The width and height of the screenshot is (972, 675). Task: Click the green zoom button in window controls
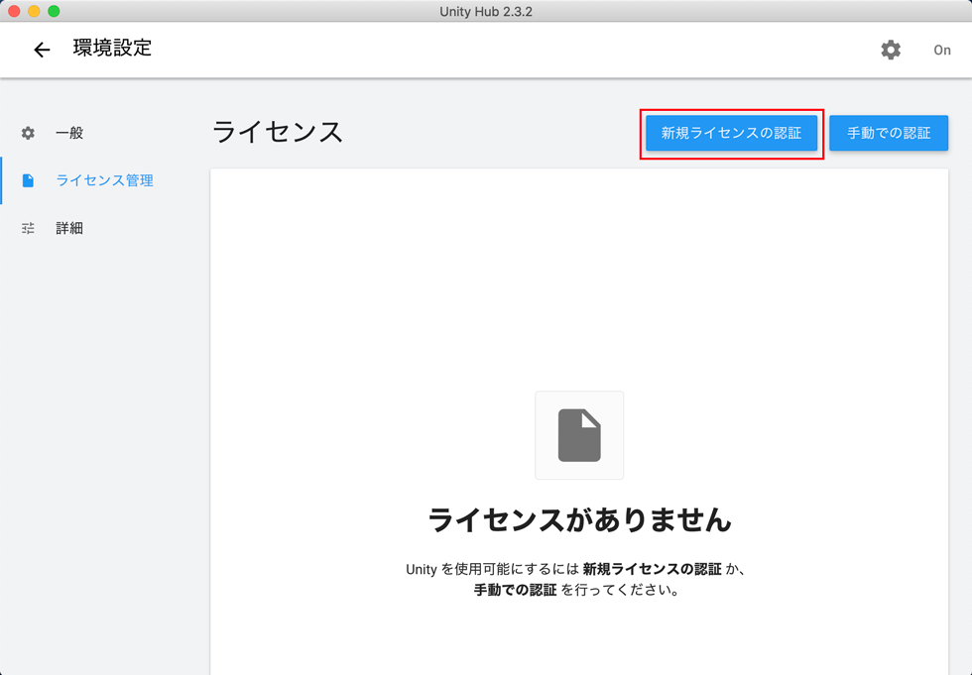pyautogui.click(x=53, y=12)
